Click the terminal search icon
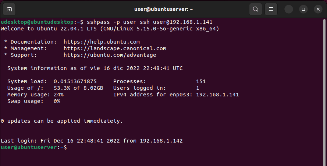Viewport: 327px width, 166px height. click(255, 9)
